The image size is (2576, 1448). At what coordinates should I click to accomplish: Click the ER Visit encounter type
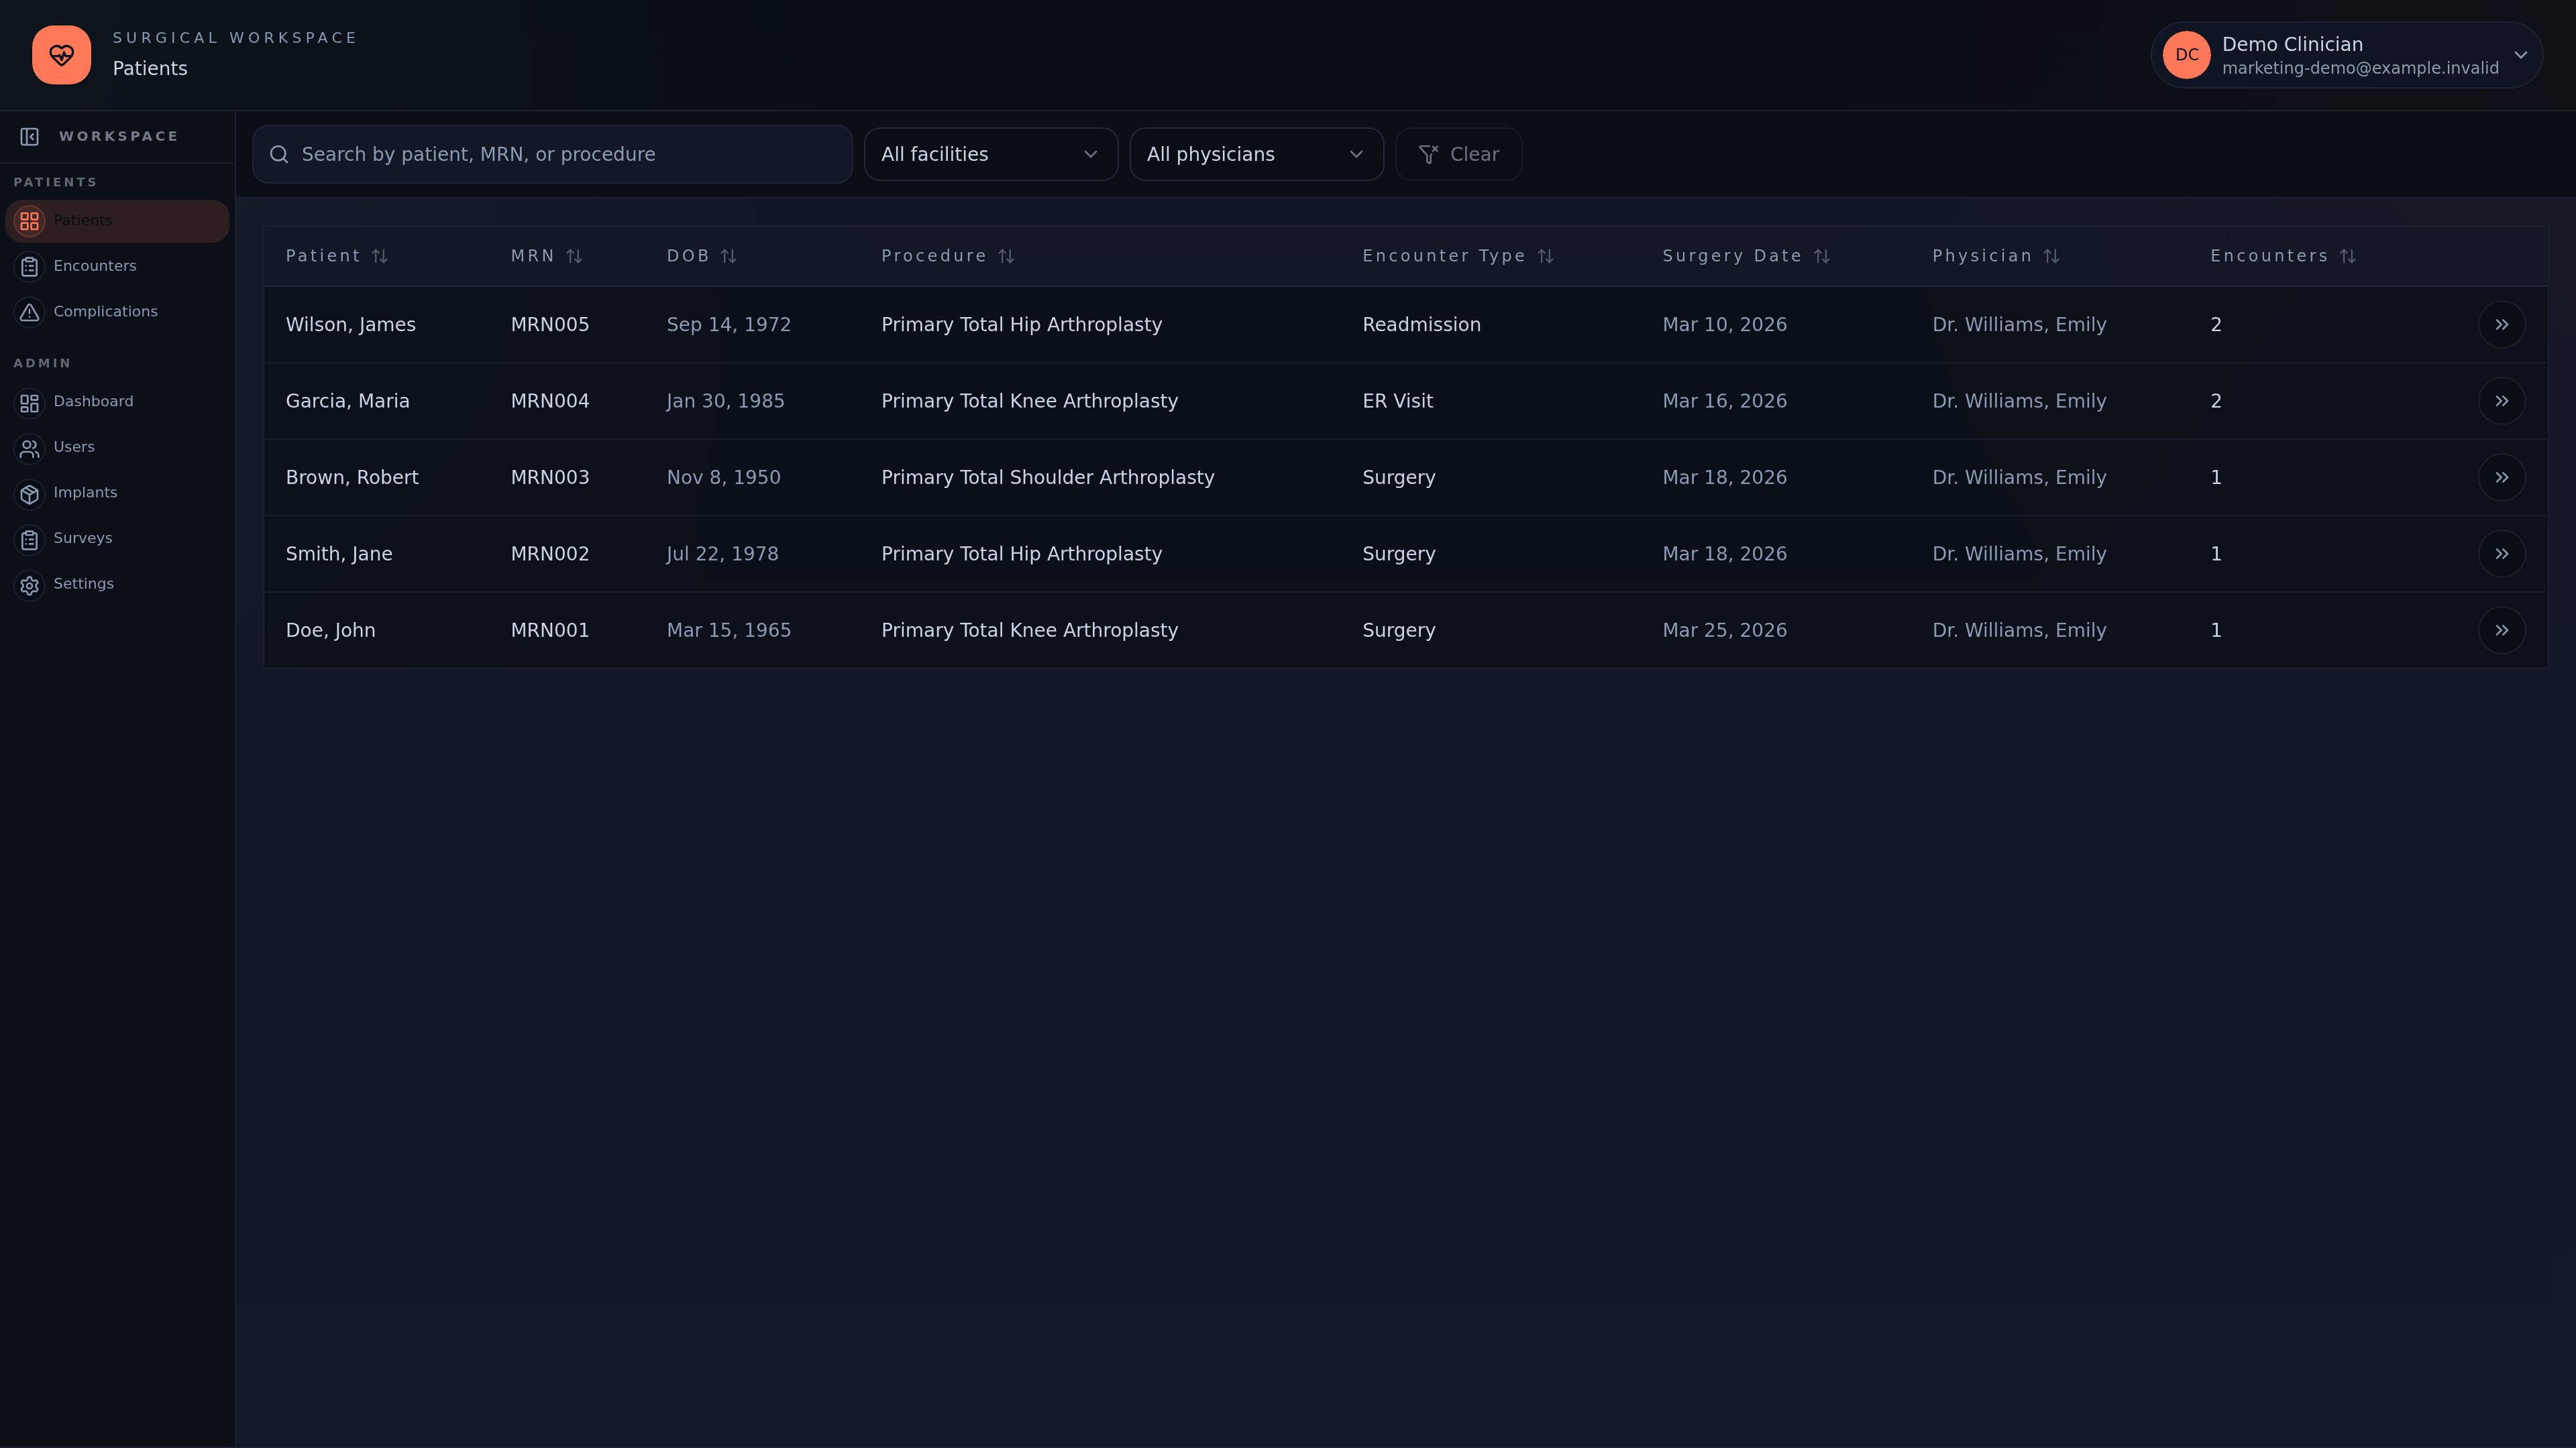click(1397, 401)
